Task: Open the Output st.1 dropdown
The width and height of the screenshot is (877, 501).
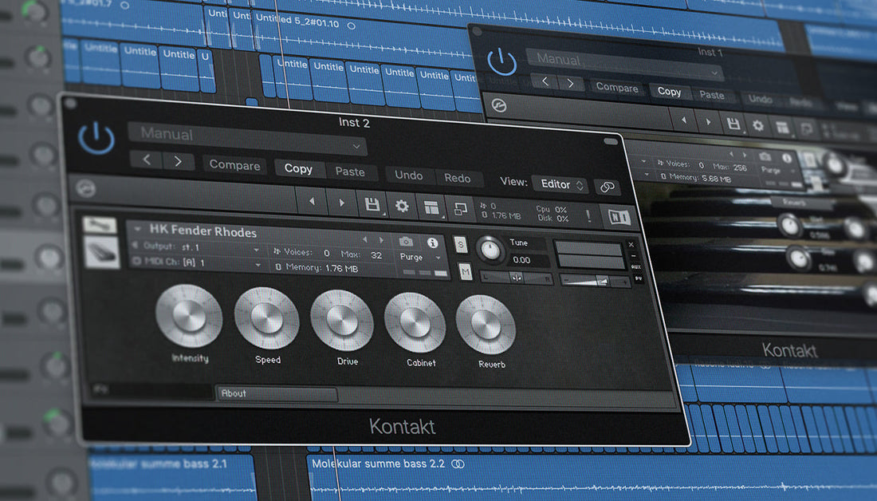Action: [x=198, y=247]
